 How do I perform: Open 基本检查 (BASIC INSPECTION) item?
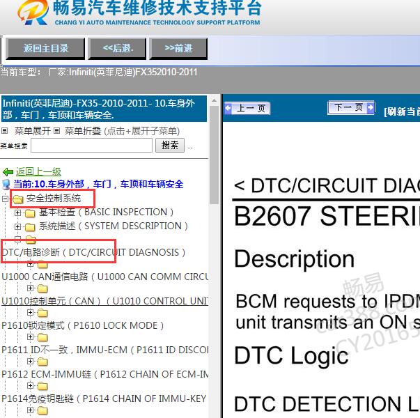(x=106, y=212)
